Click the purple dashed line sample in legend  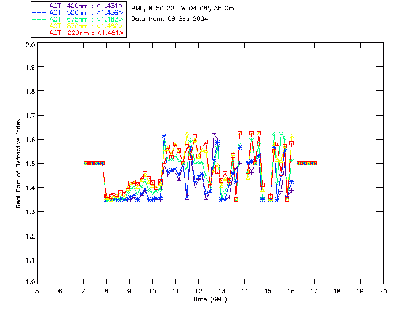coord(39,6)
